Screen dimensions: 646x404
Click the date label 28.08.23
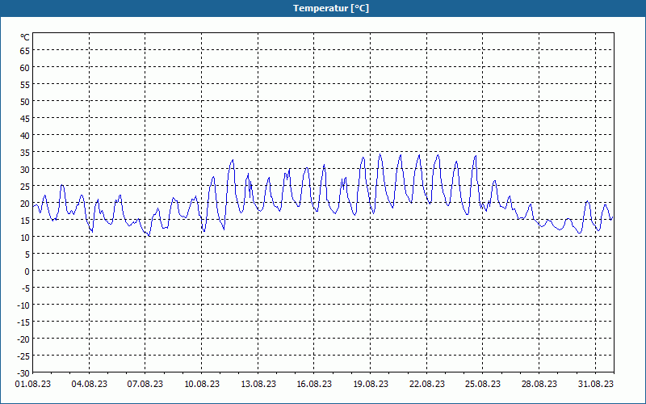(539, 385)
